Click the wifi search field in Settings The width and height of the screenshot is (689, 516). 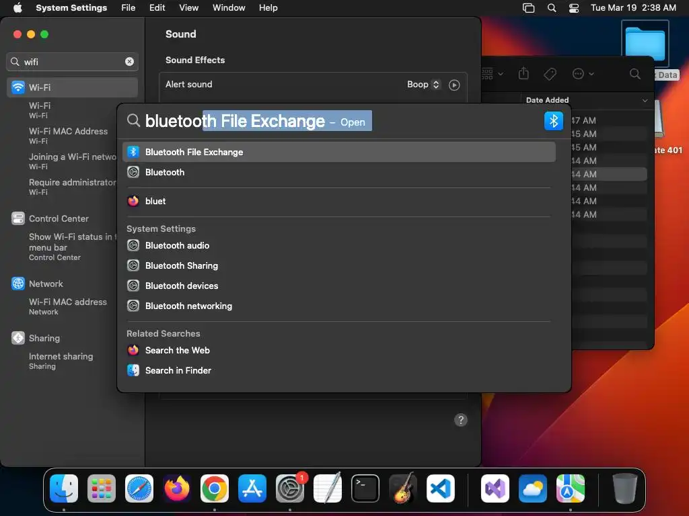(73, 61)
